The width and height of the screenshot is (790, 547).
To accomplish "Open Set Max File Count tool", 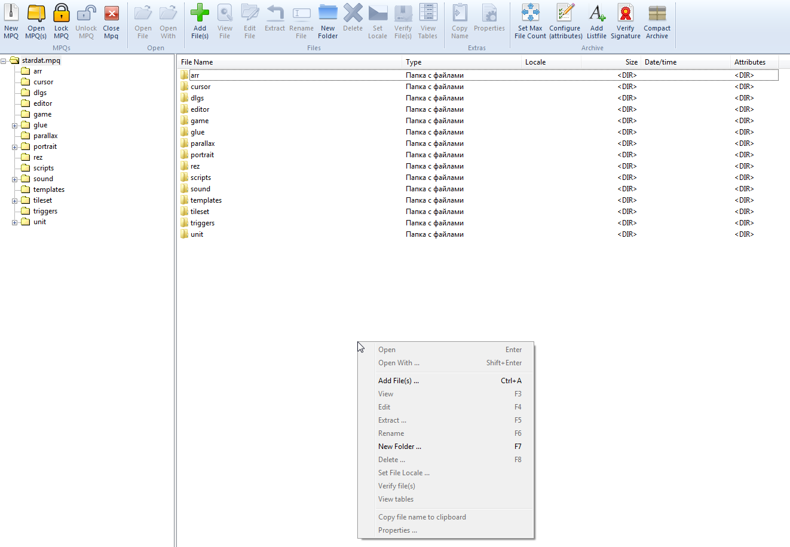I will 530,21.
